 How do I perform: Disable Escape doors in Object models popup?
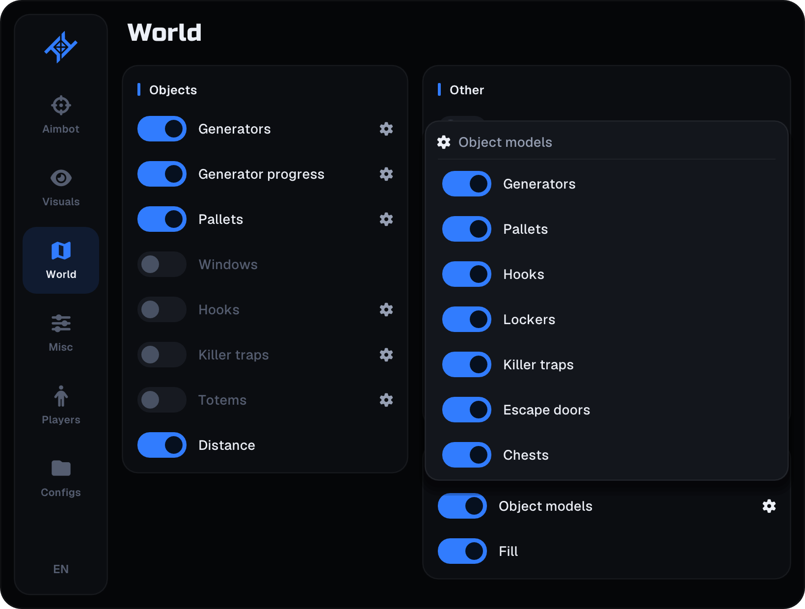coord(467,410)
